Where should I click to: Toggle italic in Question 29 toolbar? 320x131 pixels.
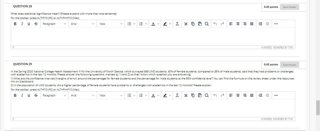[x=22, y=95]
